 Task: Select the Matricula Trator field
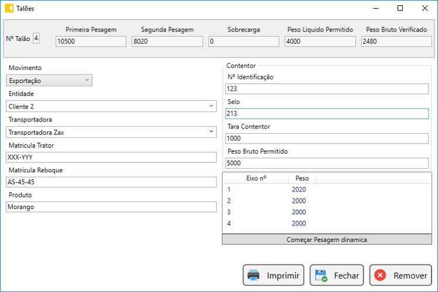(x=111, y=157)
